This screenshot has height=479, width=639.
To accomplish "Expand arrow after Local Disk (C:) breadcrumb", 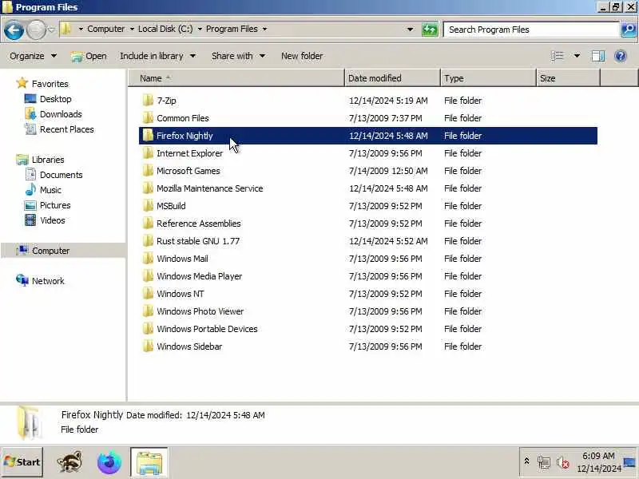I will coord(200,29).
